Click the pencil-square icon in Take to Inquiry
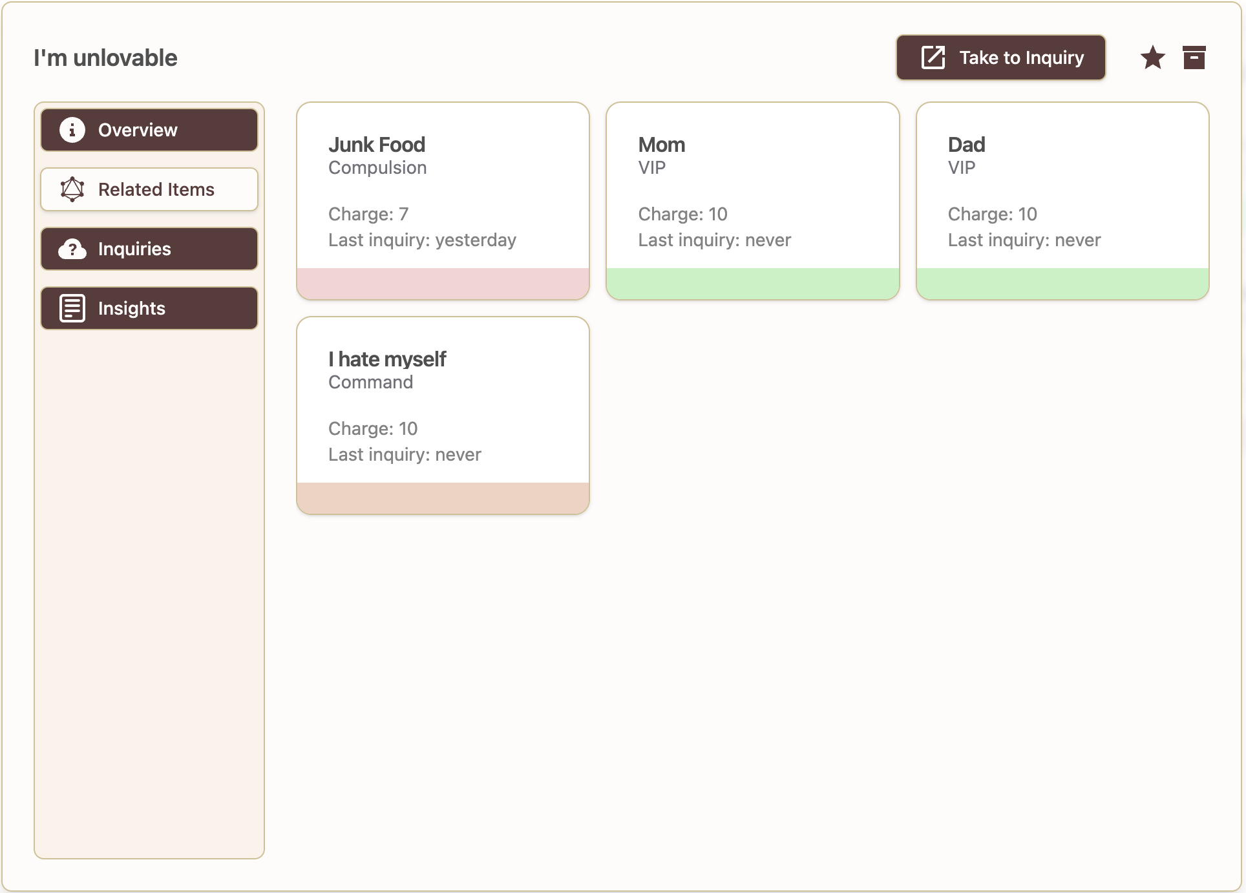 [x=933, y=58]
